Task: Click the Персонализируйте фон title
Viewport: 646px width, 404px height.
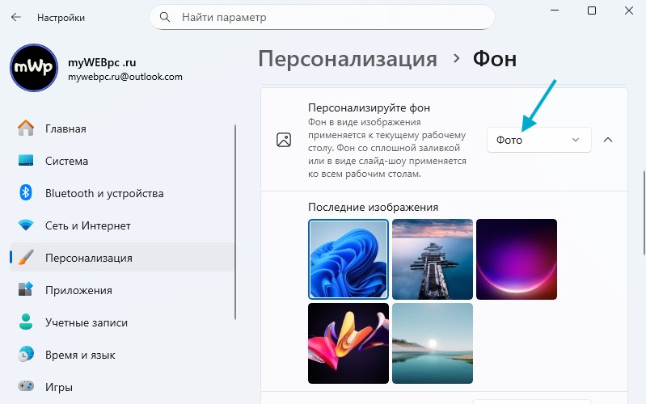Action: (x=369, y=108)
